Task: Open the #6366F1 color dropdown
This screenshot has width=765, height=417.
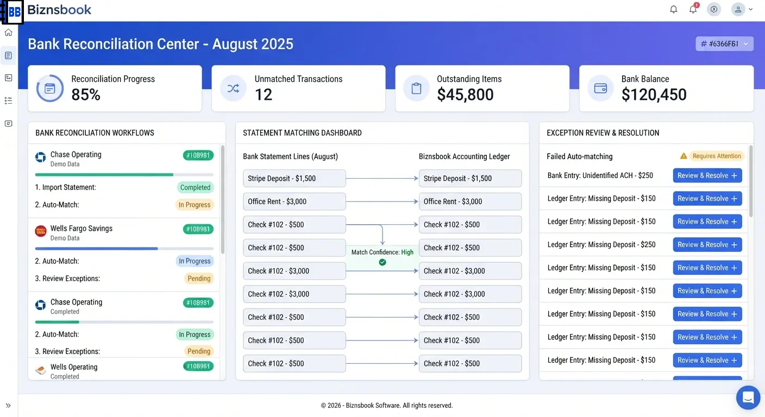Action: coord(724,44)
